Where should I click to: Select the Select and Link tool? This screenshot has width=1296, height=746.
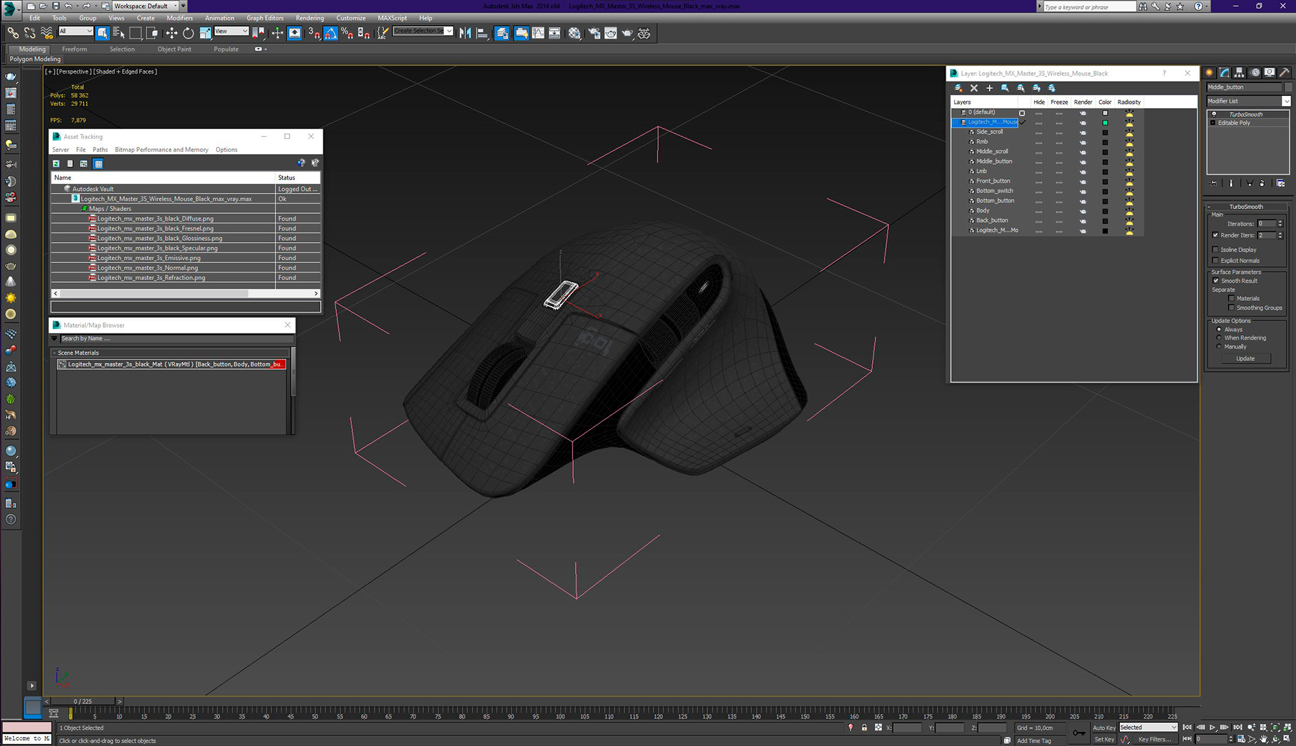[x=13, y=33]
